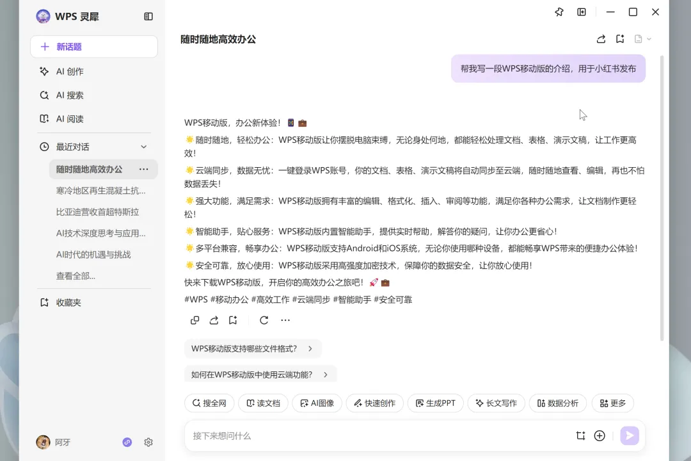Open the AI时代的机遇与挑战 conversation

pos(93,255)
